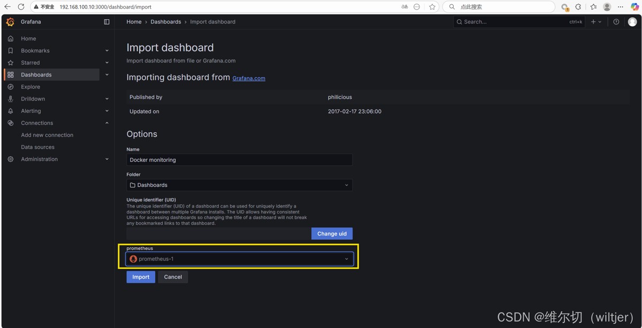Open the browser favorites list icon
This screenshot has height=328, width=642.
coord(593,7)
